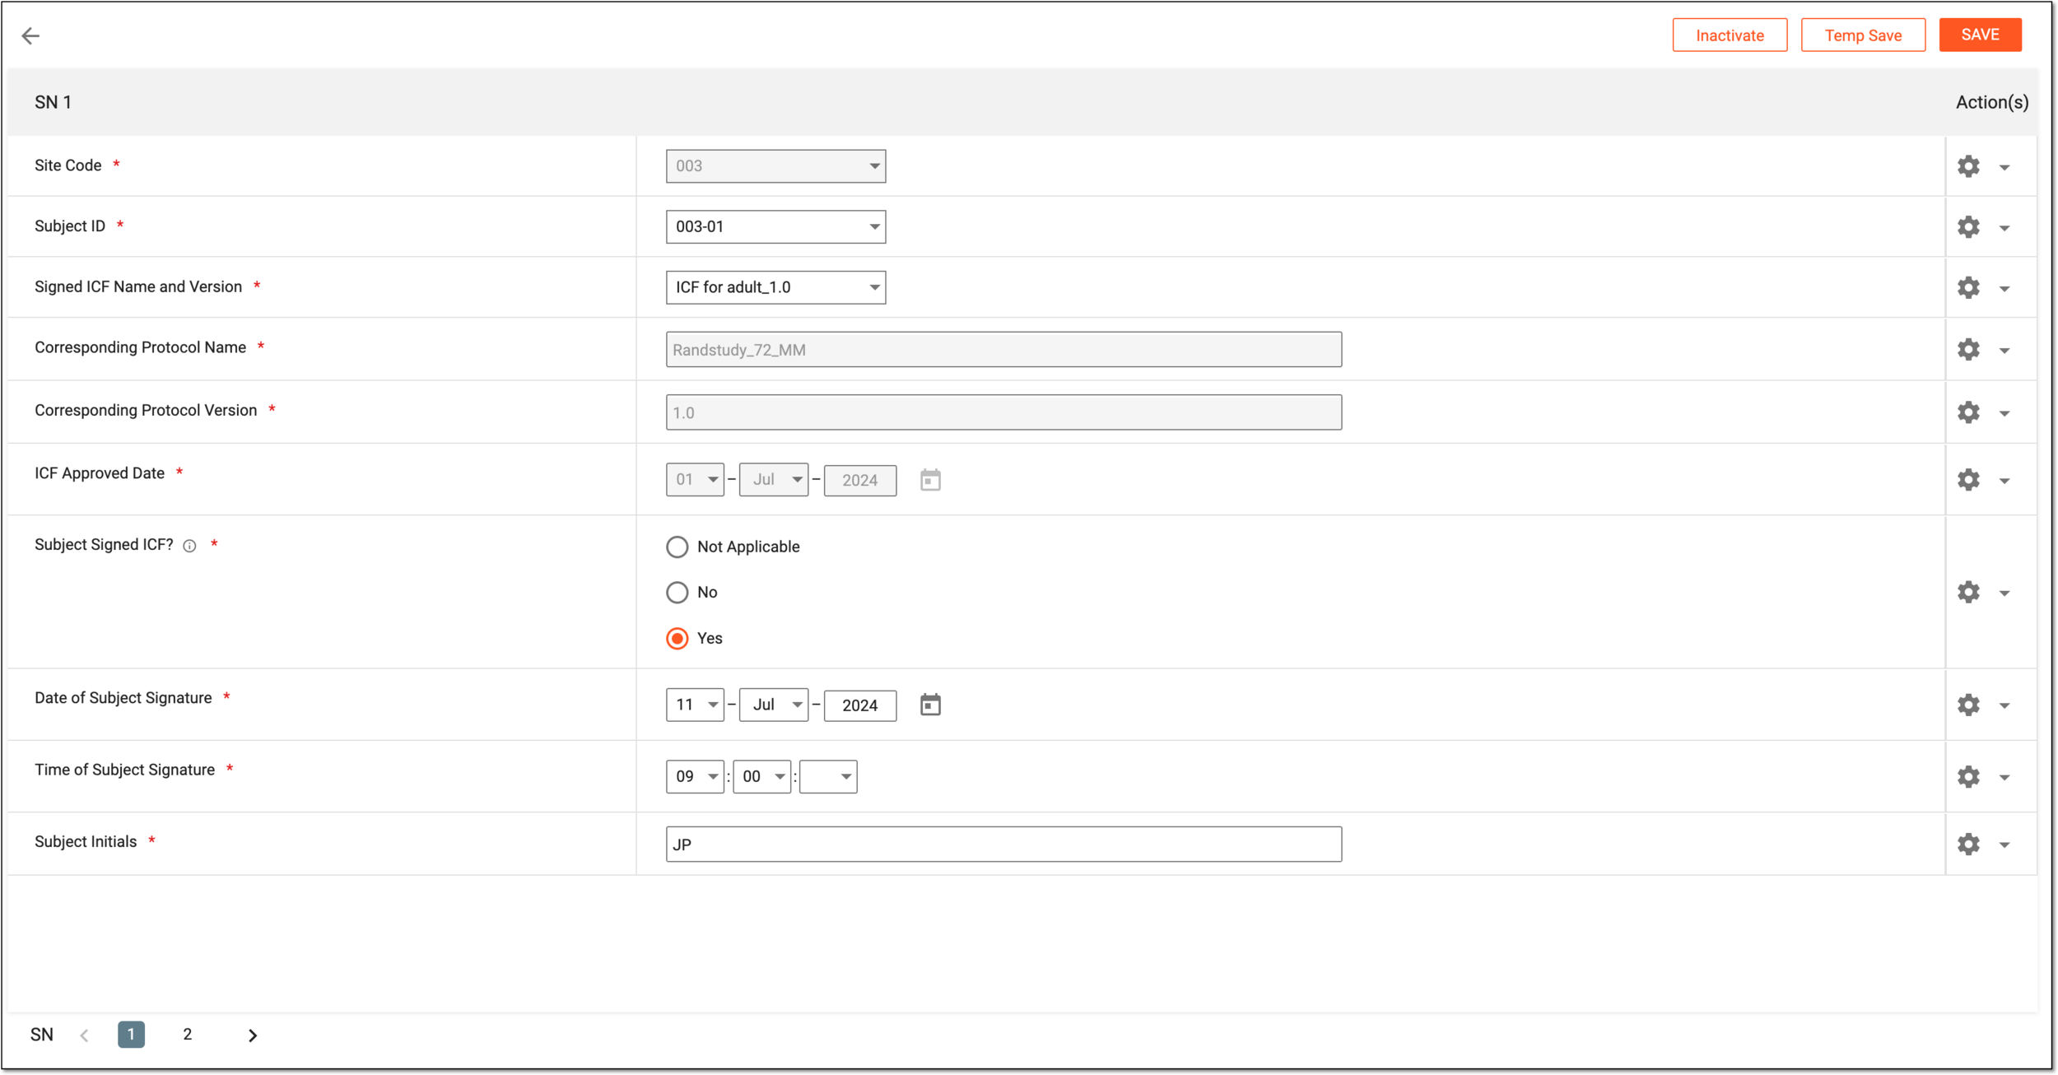Go to previous SN page arrow

[x=84, y=1035]
